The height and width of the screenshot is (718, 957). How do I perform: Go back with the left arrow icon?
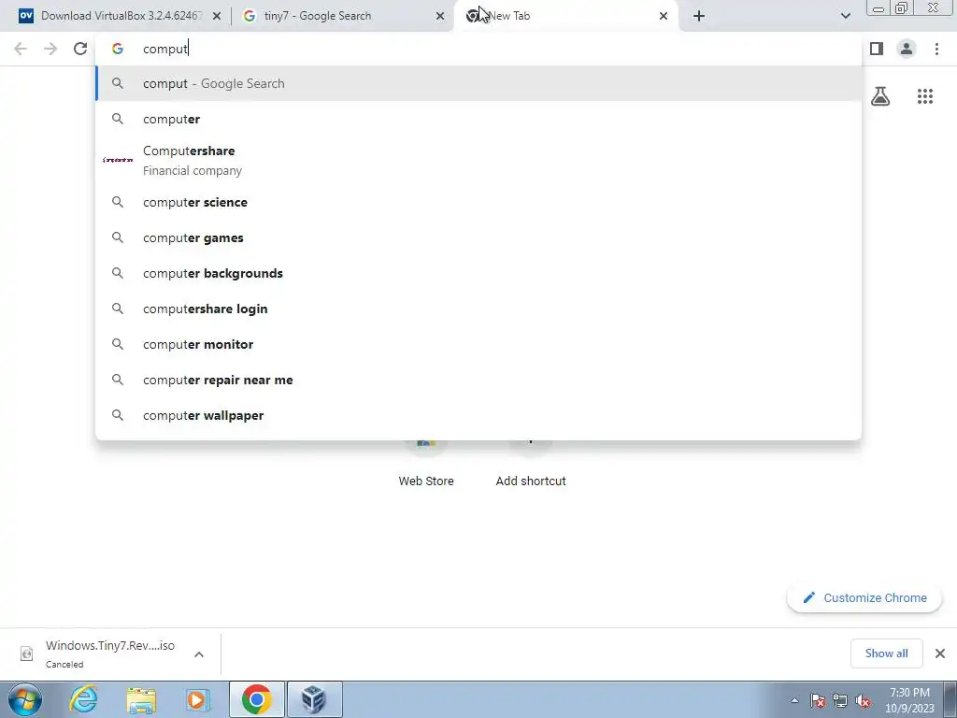(x=21, y=49)
